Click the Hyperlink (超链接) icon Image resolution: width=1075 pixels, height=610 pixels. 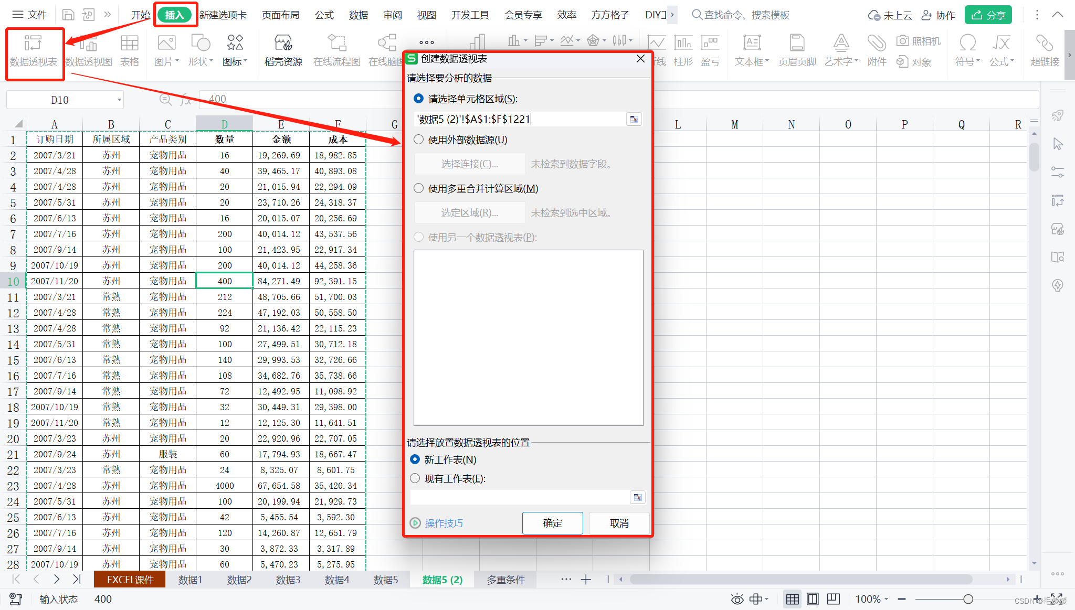click(1045, 43)
